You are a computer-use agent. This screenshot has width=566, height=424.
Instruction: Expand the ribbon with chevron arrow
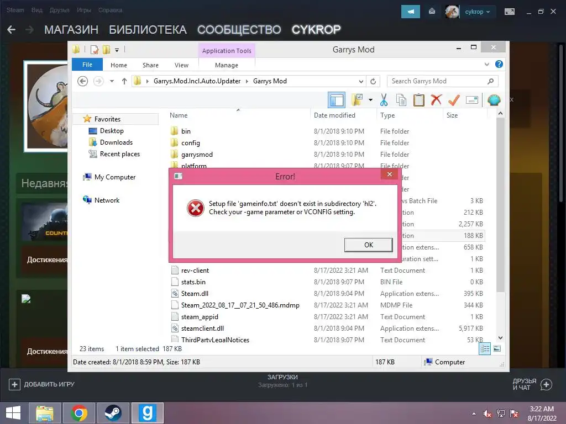(486, 64)
